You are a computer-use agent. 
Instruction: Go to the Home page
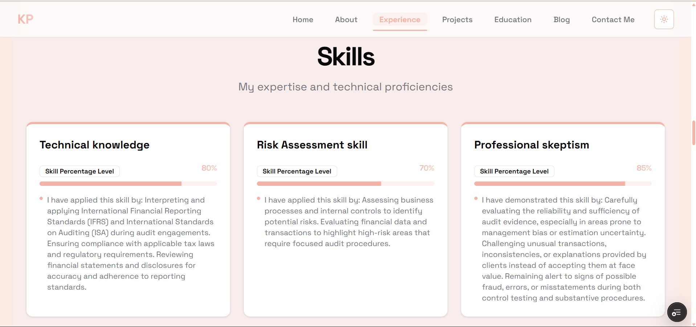(303, 20)
